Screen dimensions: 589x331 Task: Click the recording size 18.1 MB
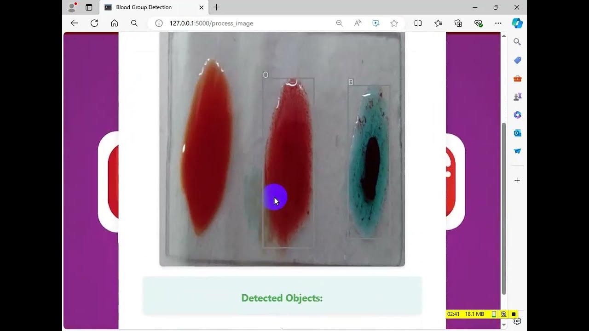point(474,314)
